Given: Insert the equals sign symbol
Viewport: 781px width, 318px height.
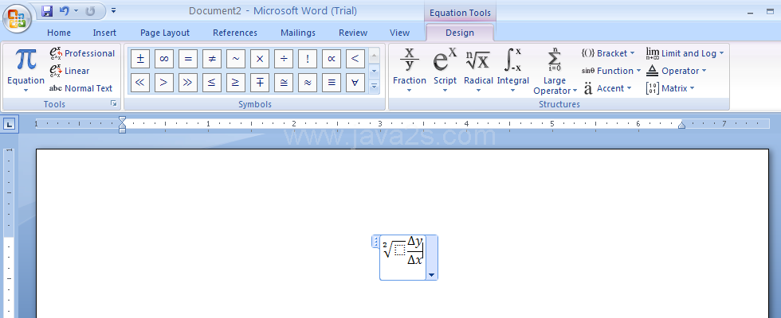Looking at the screenshot, I should point(188,59).
